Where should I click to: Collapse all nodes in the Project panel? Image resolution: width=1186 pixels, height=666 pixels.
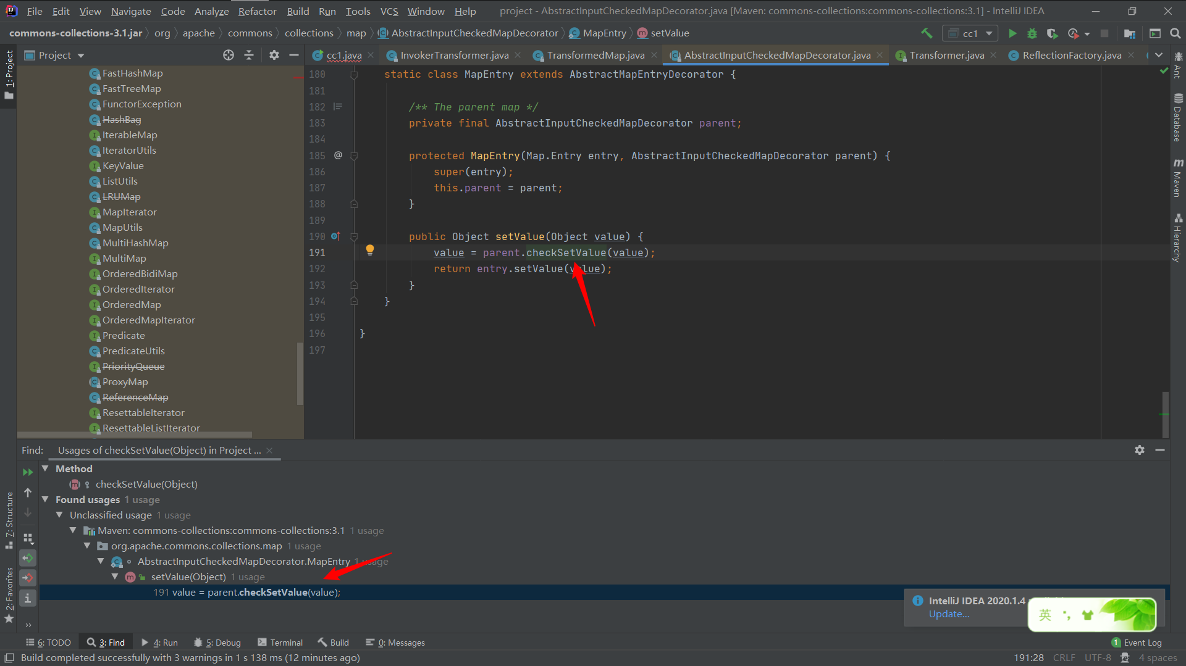click(249, 55)
